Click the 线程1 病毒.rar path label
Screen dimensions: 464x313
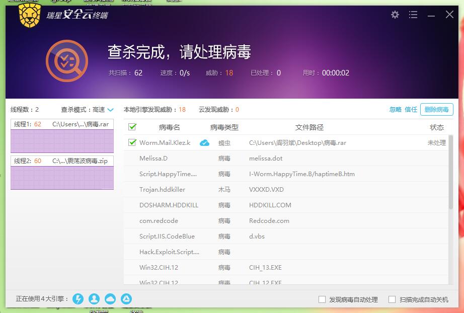point(81,124)
